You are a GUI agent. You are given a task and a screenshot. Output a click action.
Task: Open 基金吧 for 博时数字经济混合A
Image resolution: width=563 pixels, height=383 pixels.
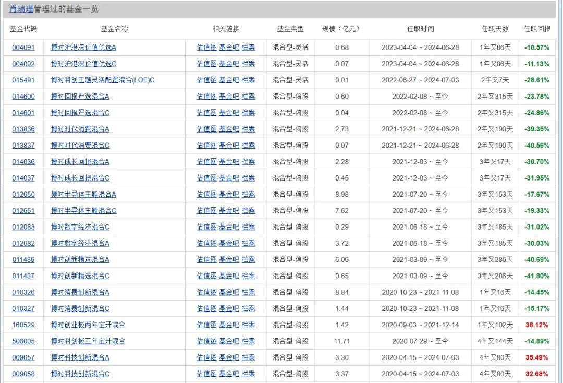[229, 243]
